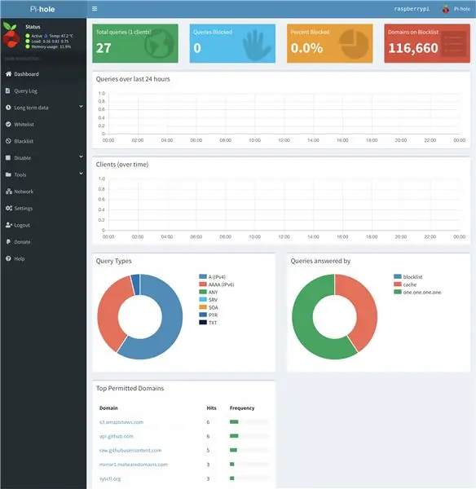The width and height of the screenshot is (476, 489).
Task: Click the one.one.one.one green color swatch
Action: point(398,292)
